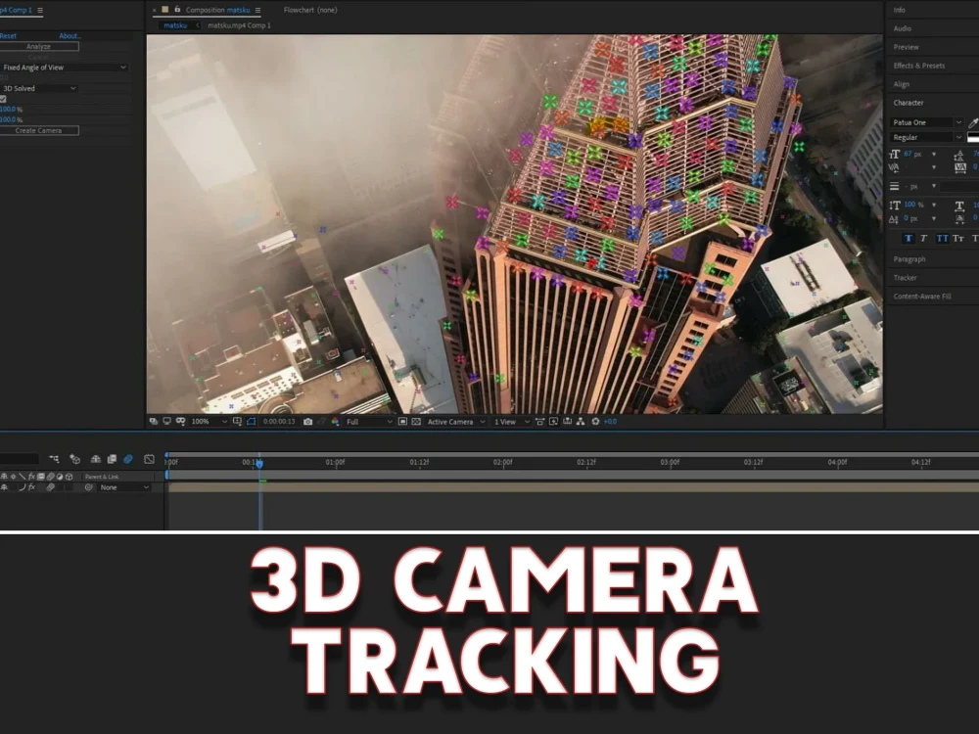This screenshot has height=734, width=979.
Task: Select the matsku breadcrumb tab
Action: click(x=175, y=25)
